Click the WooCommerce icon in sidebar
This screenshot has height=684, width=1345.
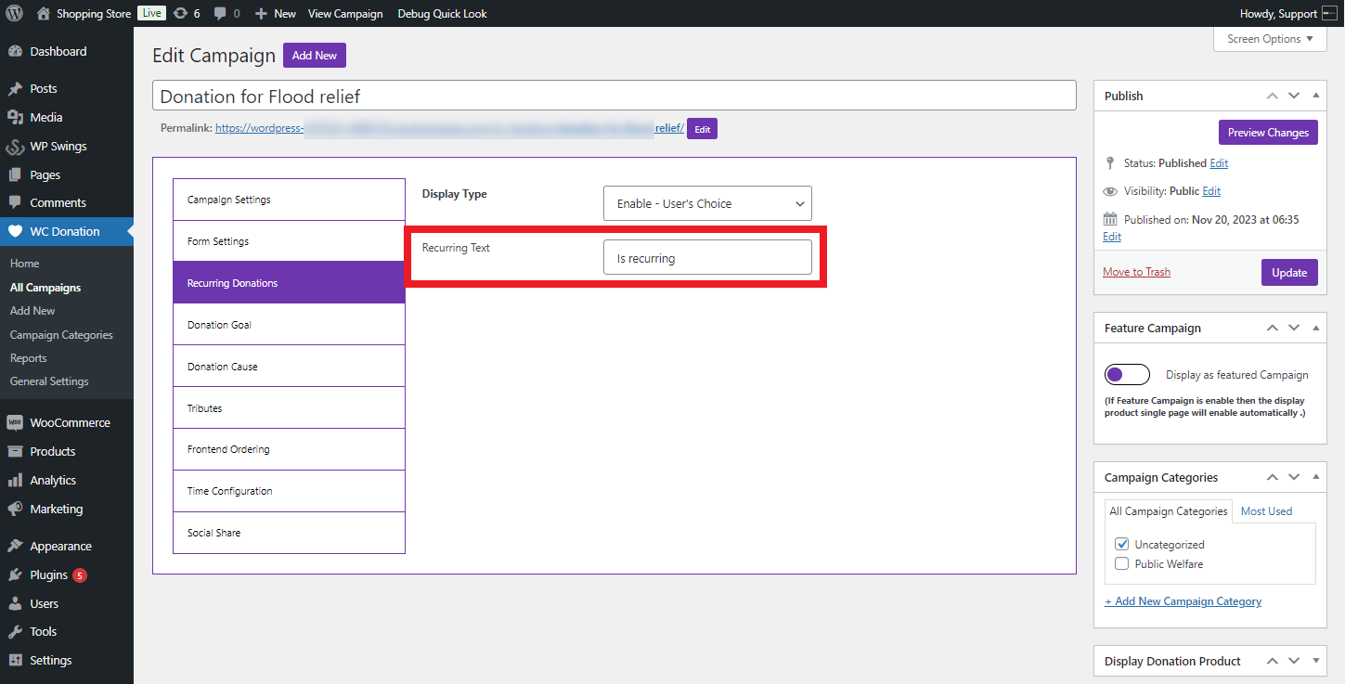tap(15, 423)
